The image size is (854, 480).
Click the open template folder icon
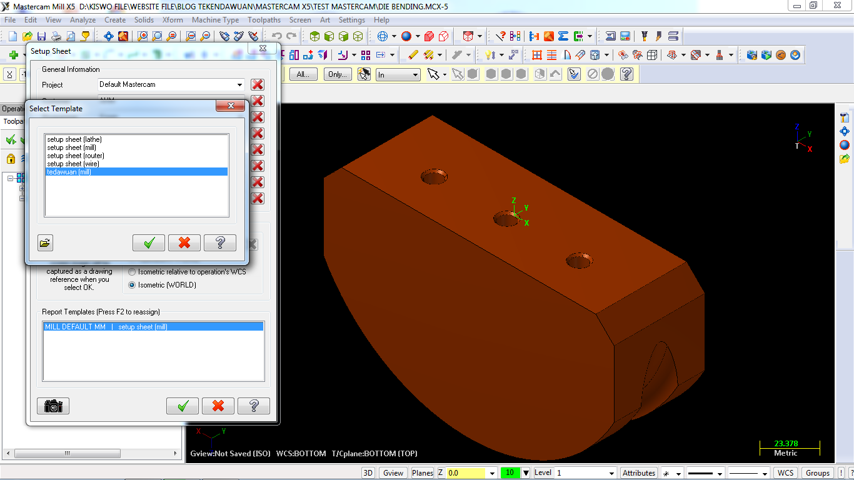coord(45,242)
